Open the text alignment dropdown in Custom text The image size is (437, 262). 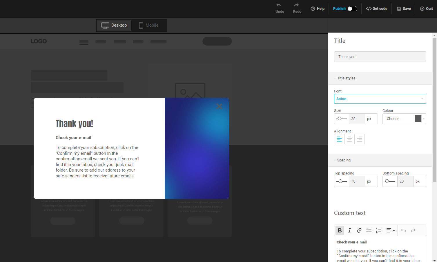[390, 230]
